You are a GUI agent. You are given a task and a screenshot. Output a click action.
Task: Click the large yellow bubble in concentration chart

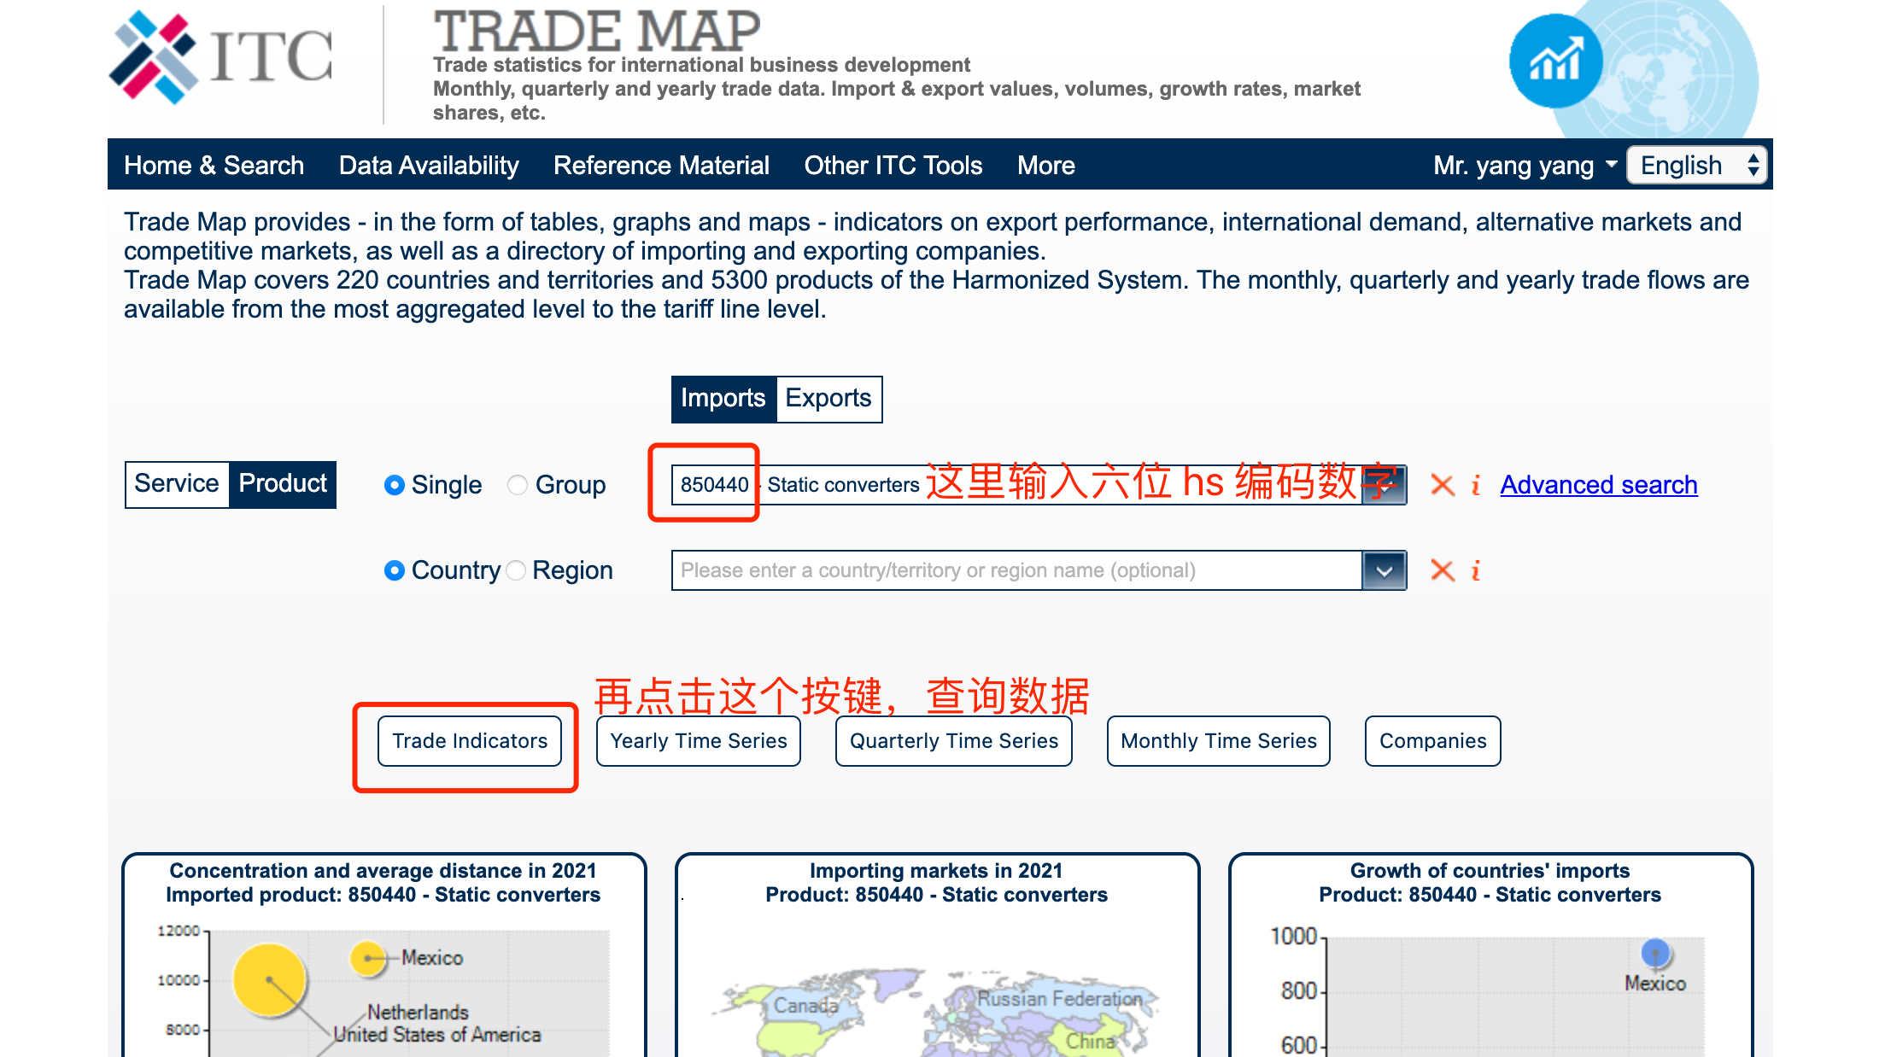coord(269,979)
